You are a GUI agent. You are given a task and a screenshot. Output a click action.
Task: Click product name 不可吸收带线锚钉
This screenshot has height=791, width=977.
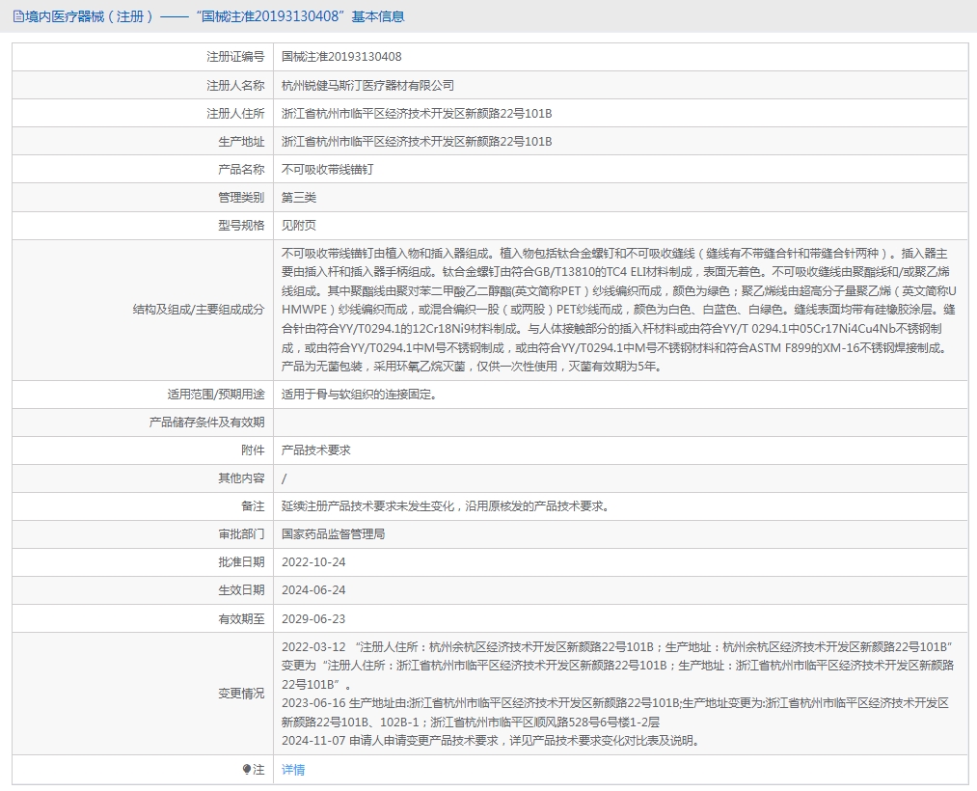point(327,170)
